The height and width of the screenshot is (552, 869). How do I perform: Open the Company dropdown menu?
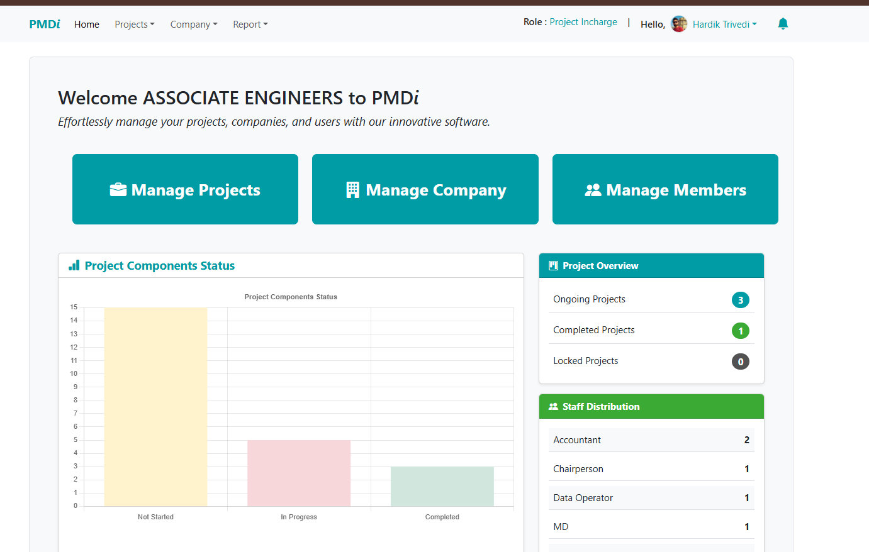pyautogui.click(x=193, y=24)
